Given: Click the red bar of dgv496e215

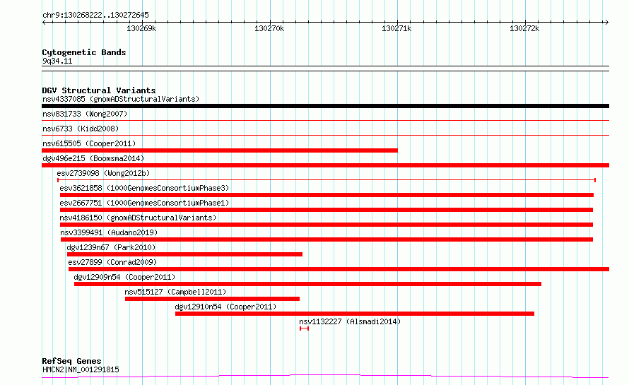Looking at the screenshot, I should [325, 165].
